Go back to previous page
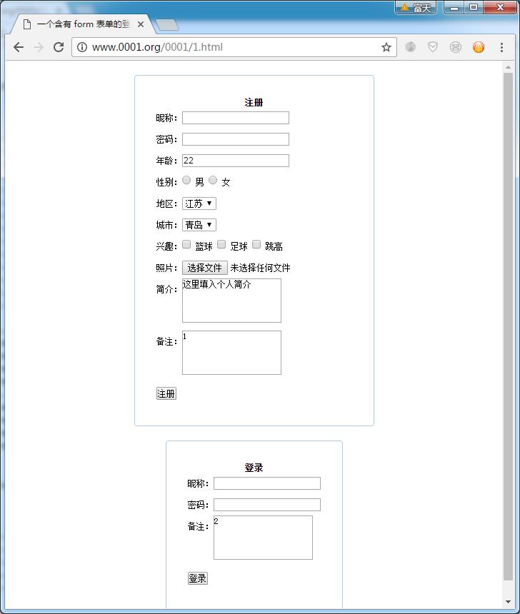 19,47
